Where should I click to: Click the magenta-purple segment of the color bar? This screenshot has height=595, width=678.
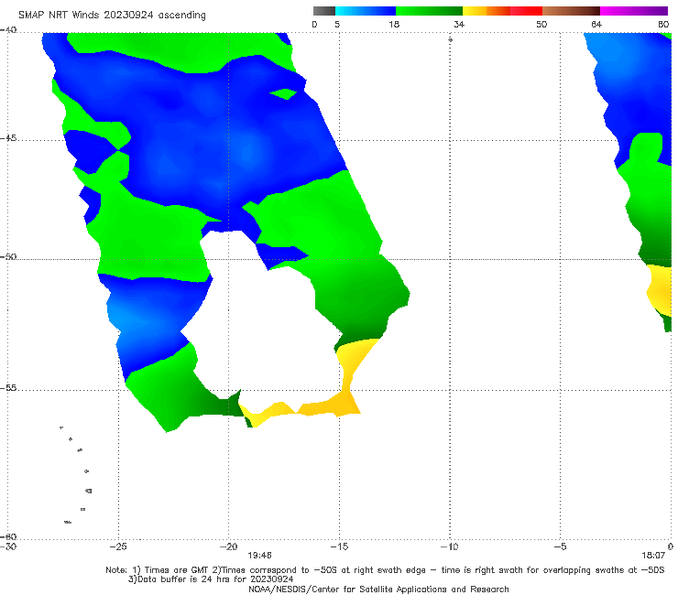(x=634, y=11)
